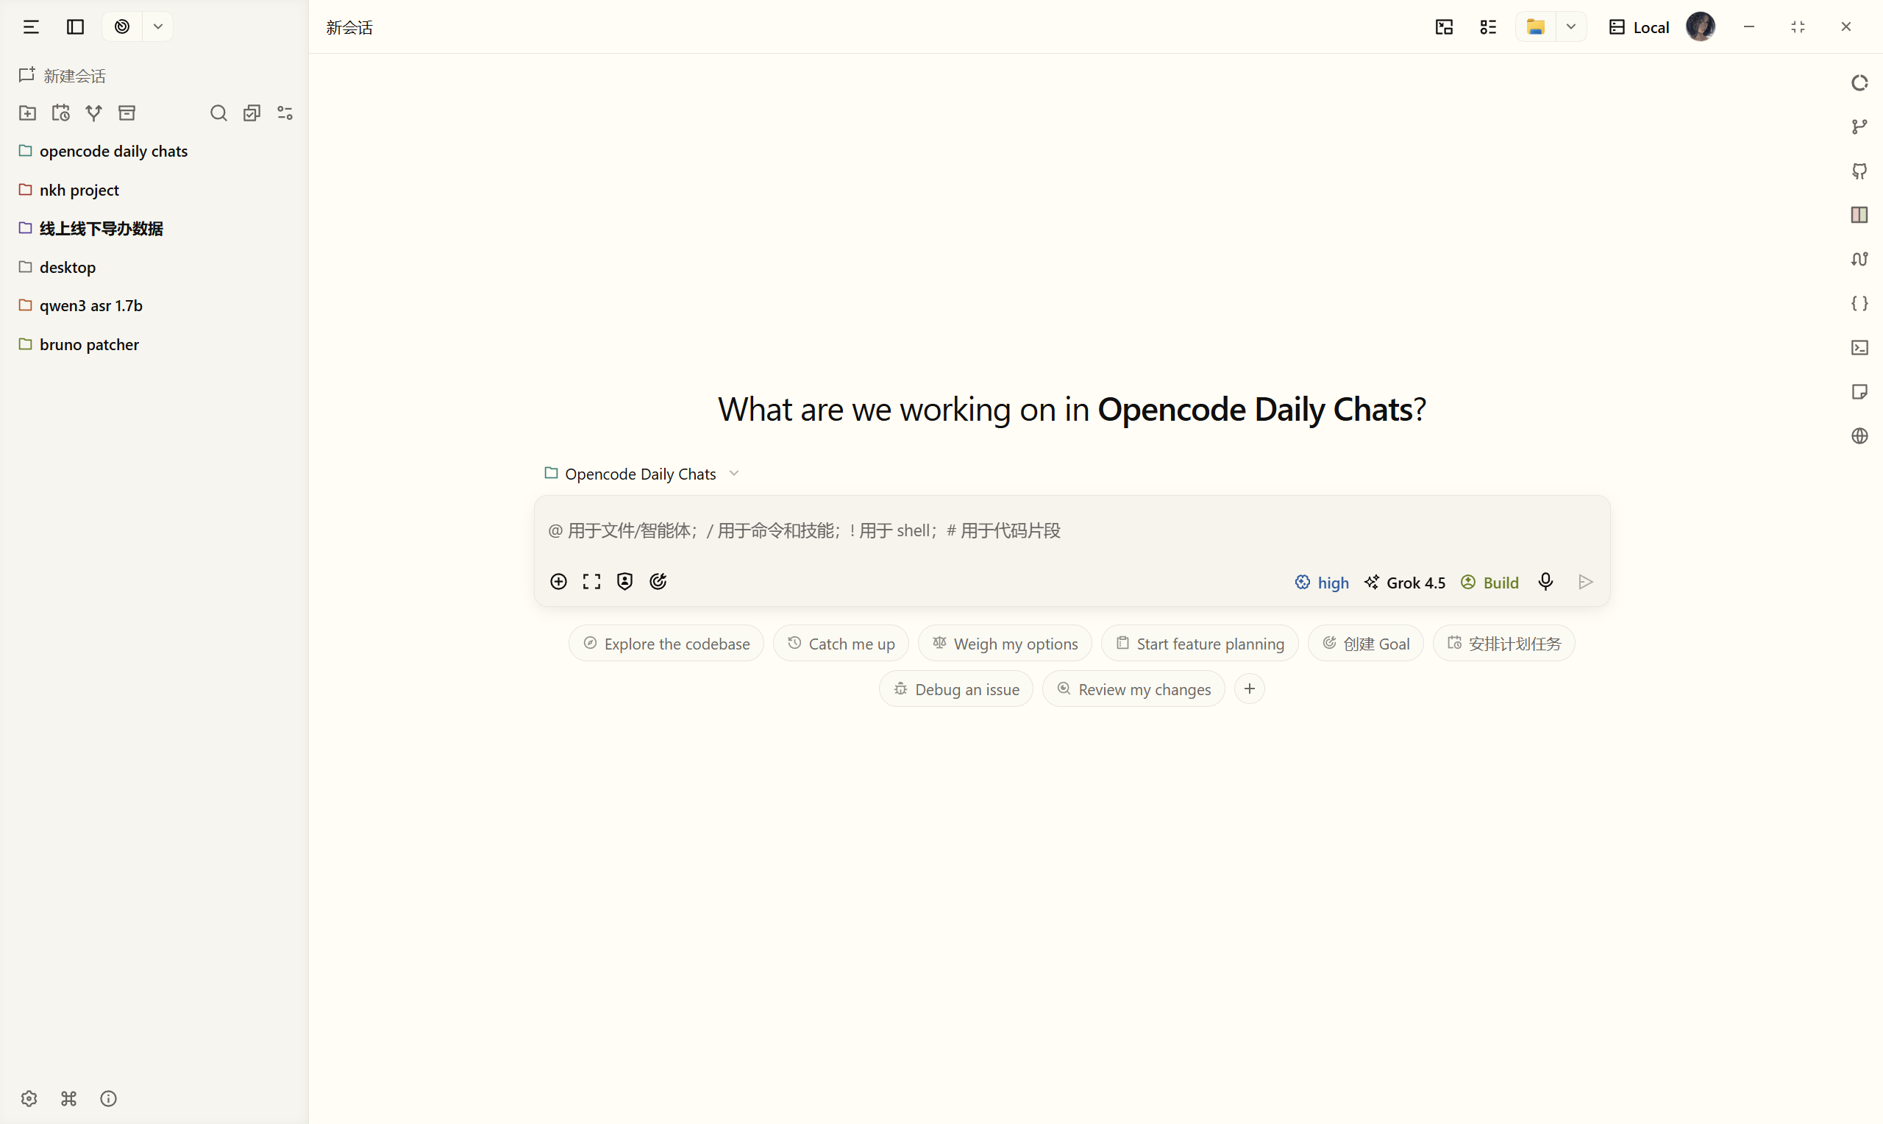Open the terminal icon in right rail

pyautogui.click(x=1859, y=348)
